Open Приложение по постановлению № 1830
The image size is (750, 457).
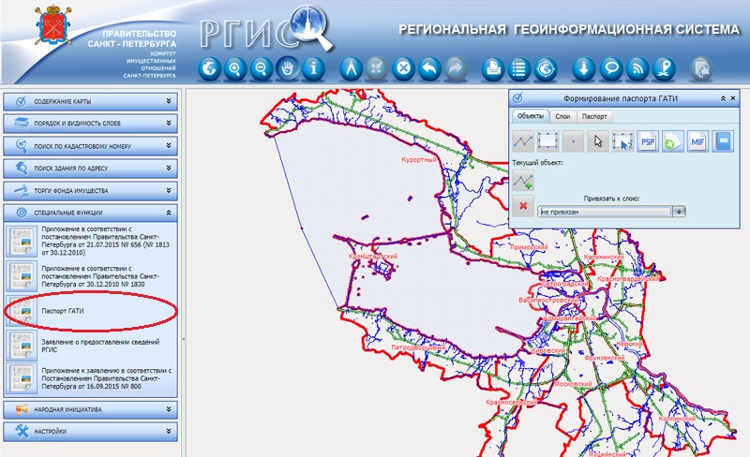tap(90, 276)
